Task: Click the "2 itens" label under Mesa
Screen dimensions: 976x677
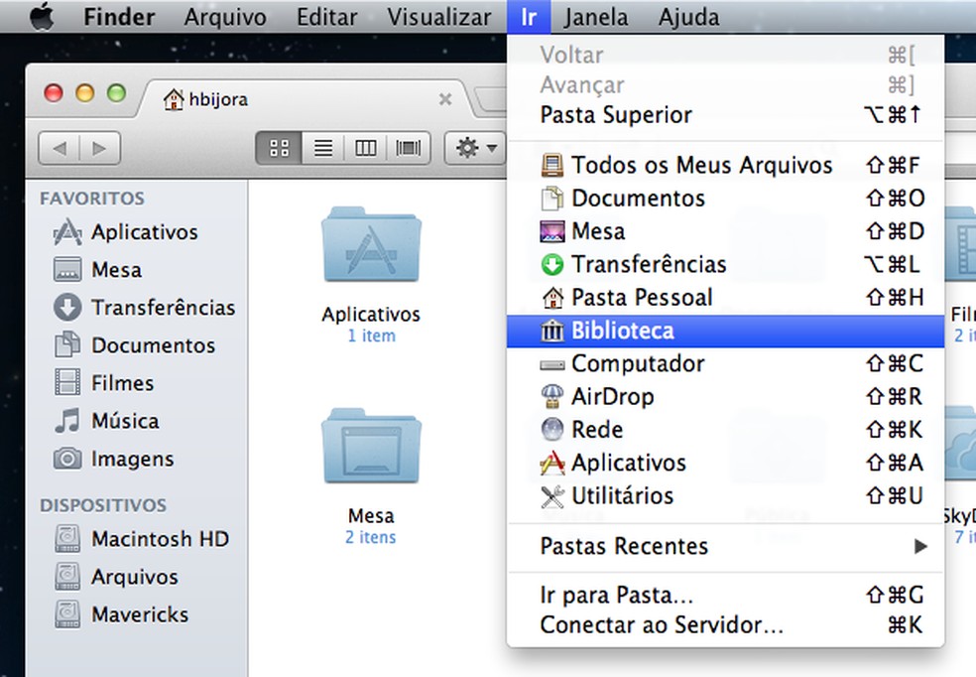Action: coord(371,537)
